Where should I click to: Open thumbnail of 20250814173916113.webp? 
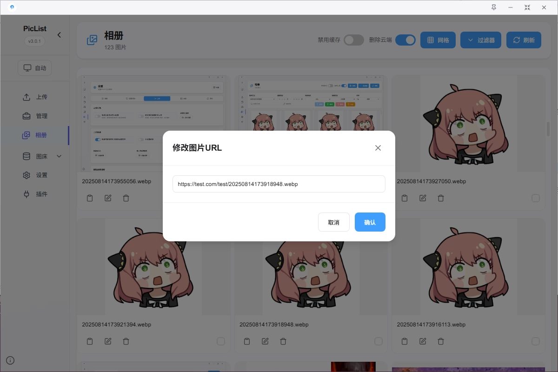point(468,267)
